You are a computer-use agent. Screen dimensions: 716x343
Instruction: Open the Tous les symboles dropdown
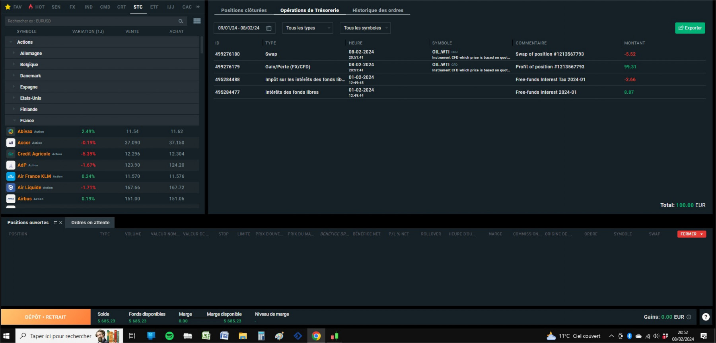click(365, 28)
